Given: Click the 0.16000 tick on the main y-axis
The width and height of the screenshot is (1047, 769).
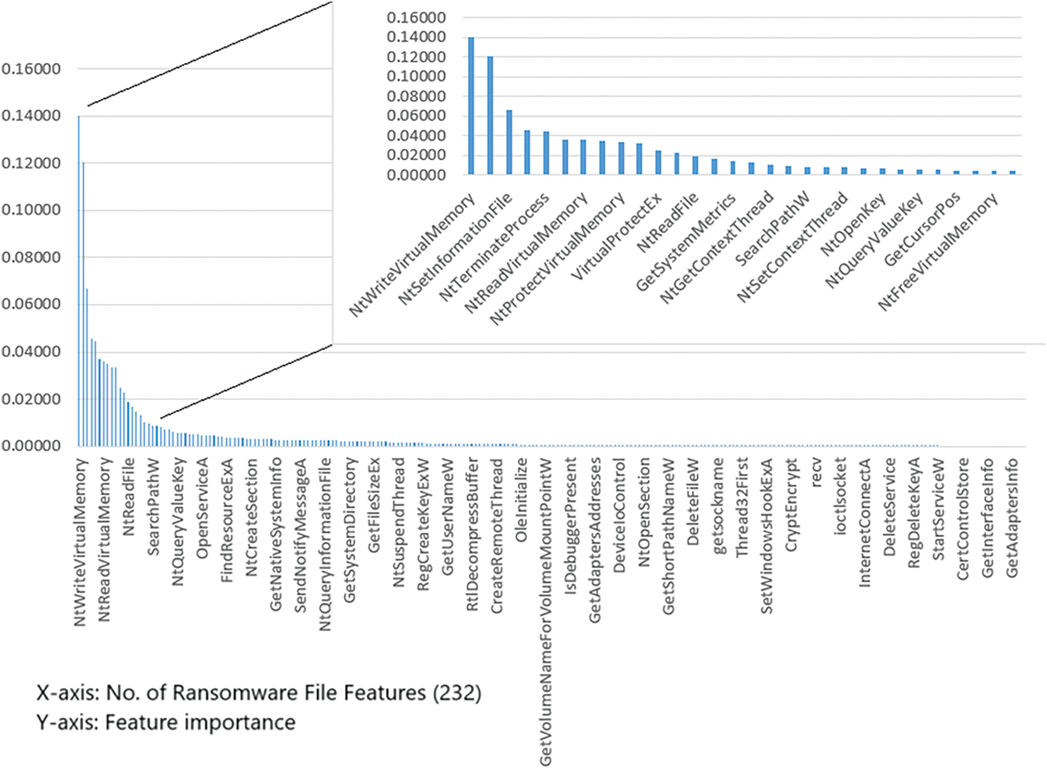Looking at the screenshot, I should 31,69.
